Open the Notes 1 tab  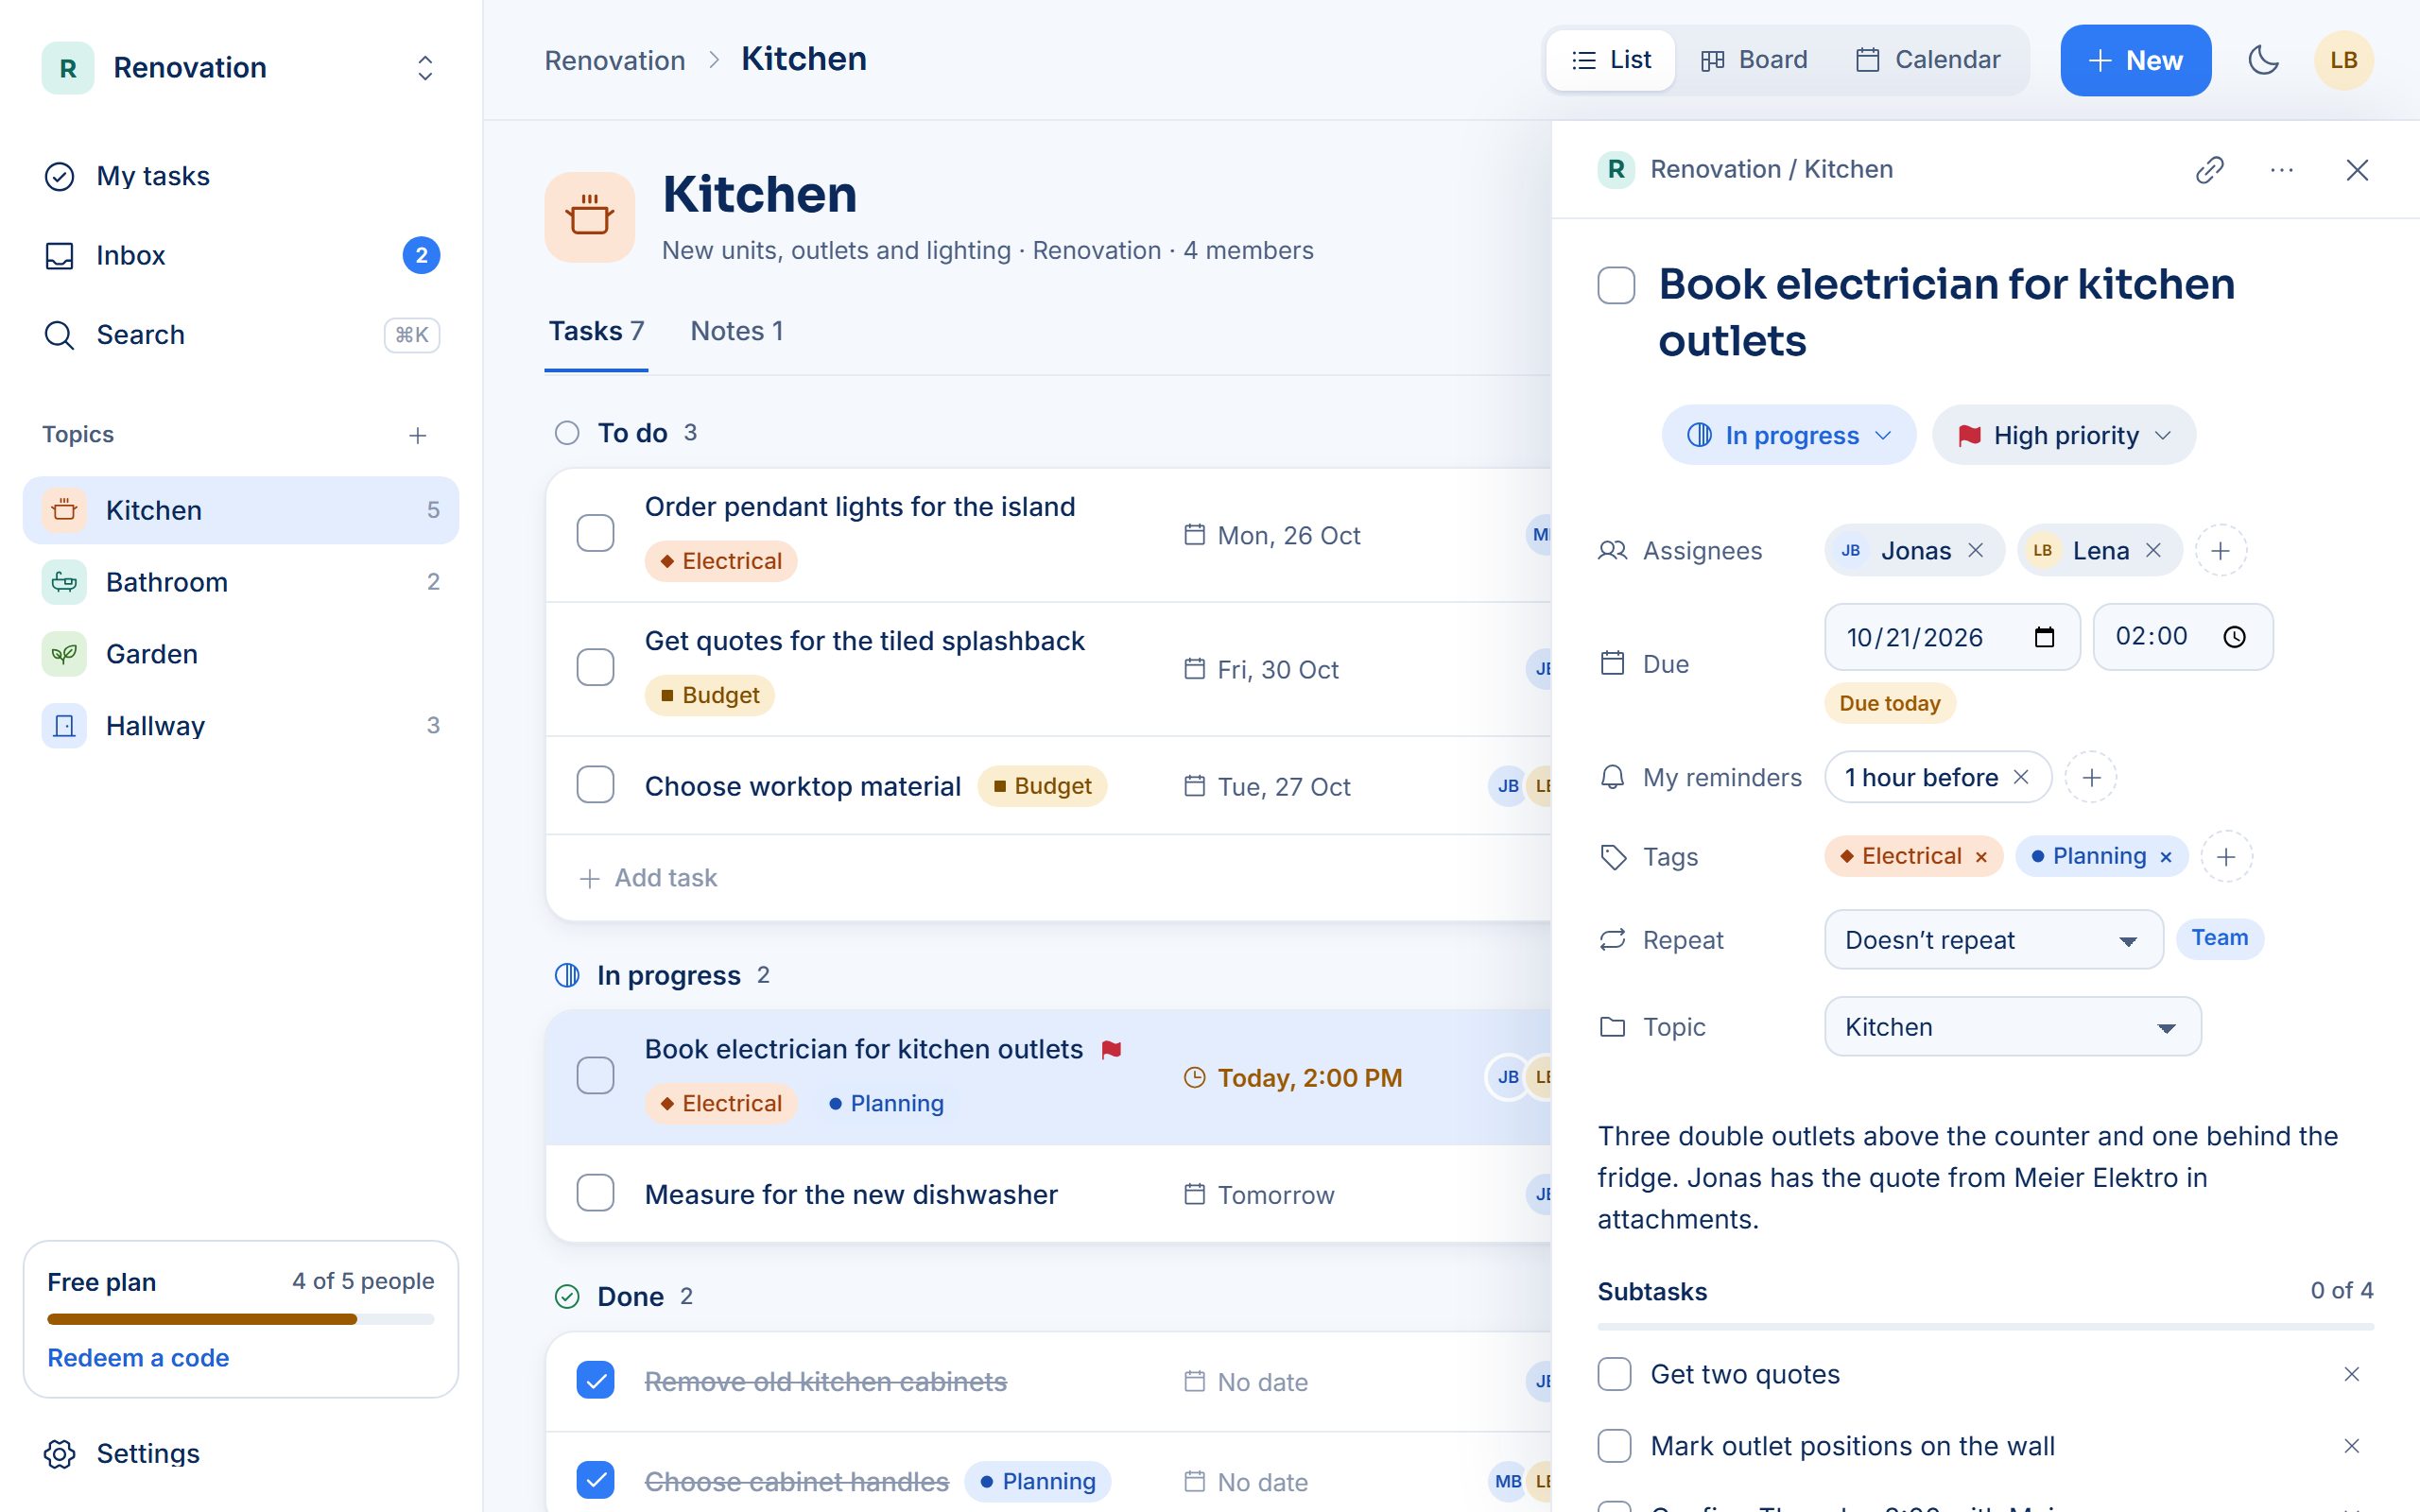coord(737,331)
